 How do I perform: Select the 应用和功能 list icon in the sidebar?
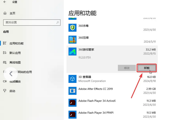coord(5,43)
